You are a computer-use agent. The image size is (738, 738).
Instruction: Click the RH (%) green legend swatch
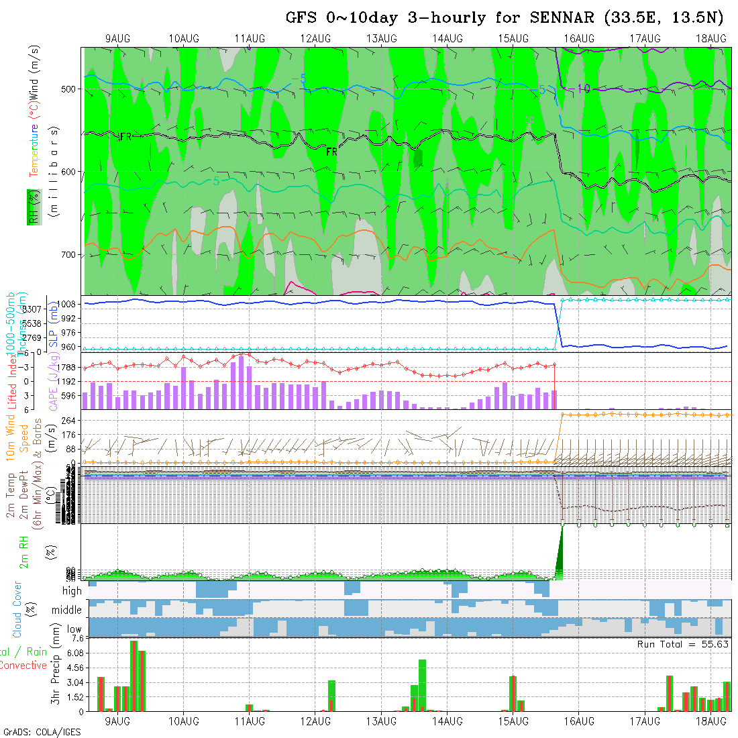(34, 207)
